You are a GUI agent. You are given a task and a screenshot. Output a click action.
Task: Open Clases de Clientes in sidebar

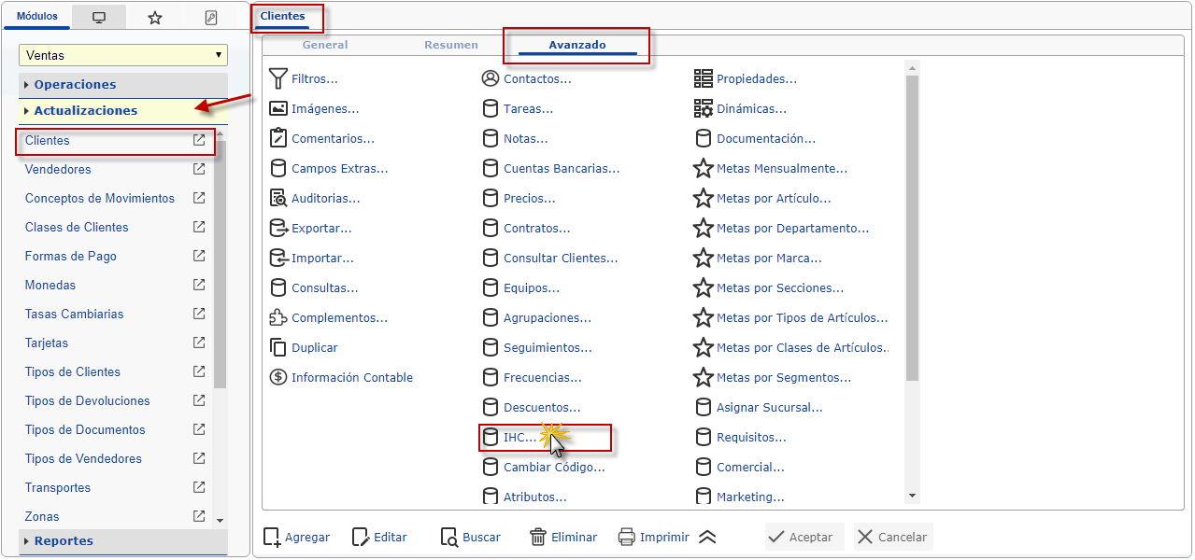click(77, 227)
